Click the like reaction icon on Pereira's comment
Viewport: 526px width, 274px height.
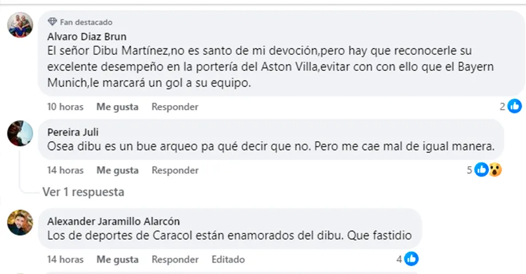[x=481, y=170]
